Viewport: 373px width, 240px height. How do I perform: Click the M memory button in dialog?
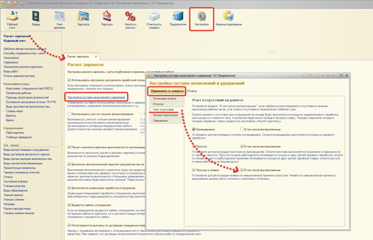pyautogui.click(x=323, y=76)
